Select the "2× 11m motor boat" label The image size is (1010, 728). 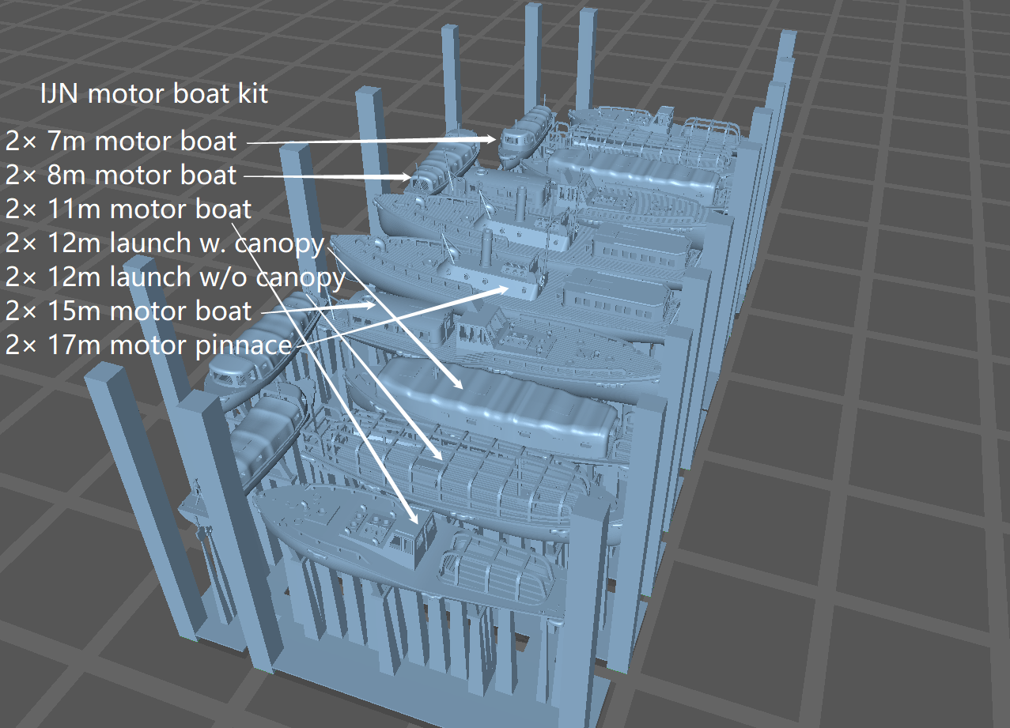(128, 209)
